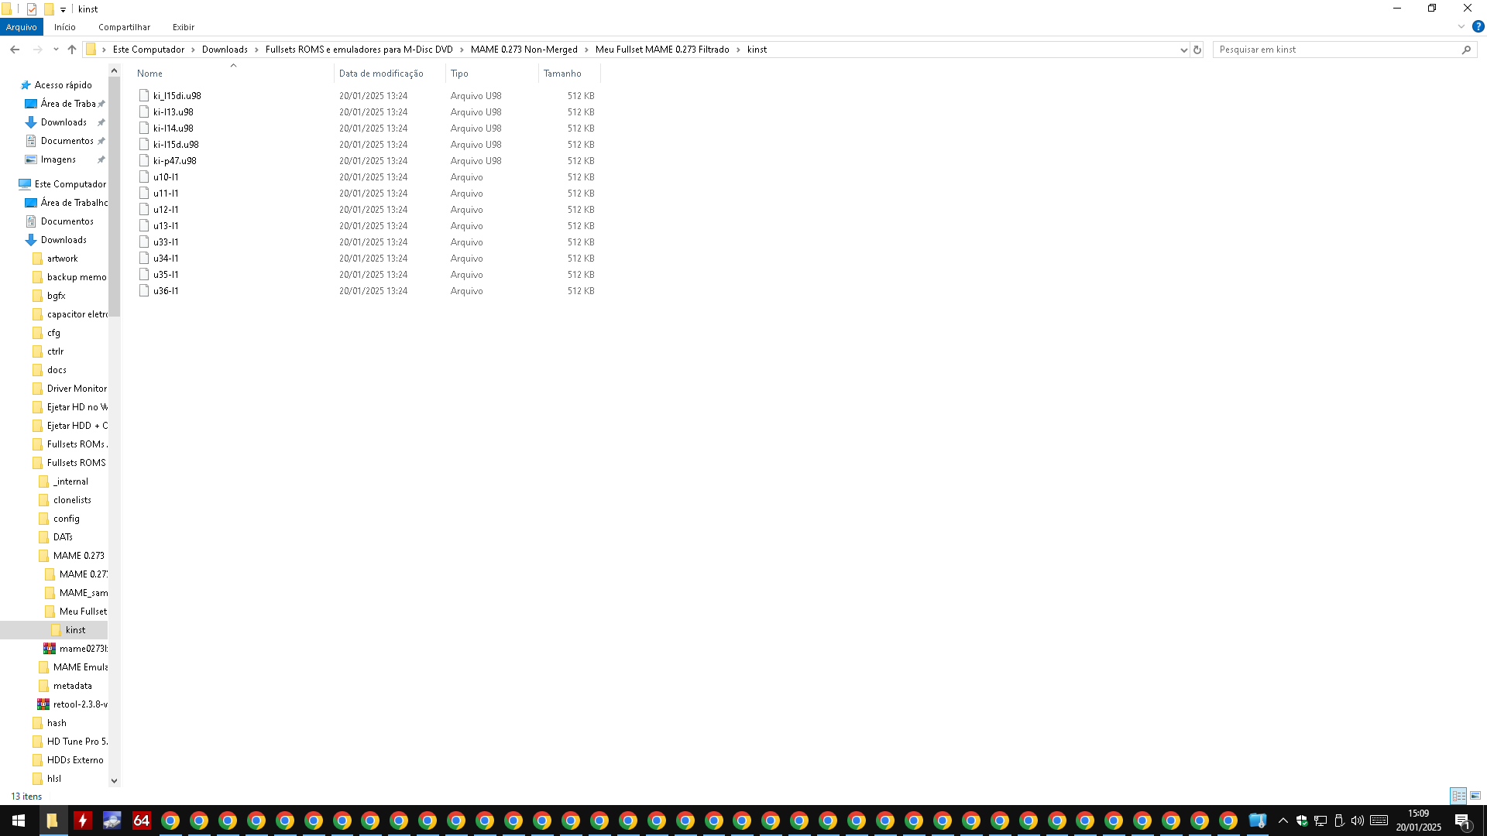The width and height of the screenshot is (1487, 836).
Task: Click the navigation pane scroll down arrow
Action: pyautogui.click(x=115, y=780)
